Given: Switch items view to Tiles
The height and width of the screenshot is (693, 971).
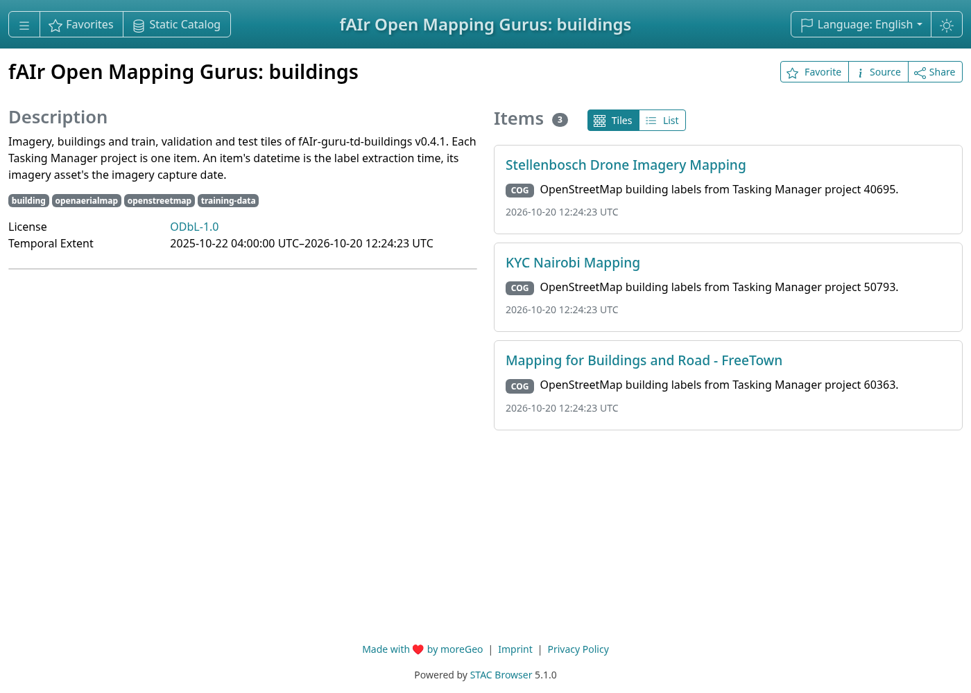Looking at the screenshot, I should pyautogui.click(x=613, y=121).
